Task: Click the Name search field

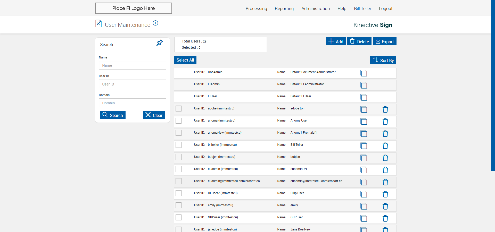Action: click(133, 65)
